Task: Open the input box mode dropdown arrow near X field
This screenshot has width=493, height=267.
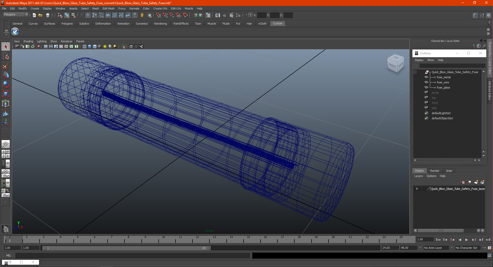Action: point(246,15)
